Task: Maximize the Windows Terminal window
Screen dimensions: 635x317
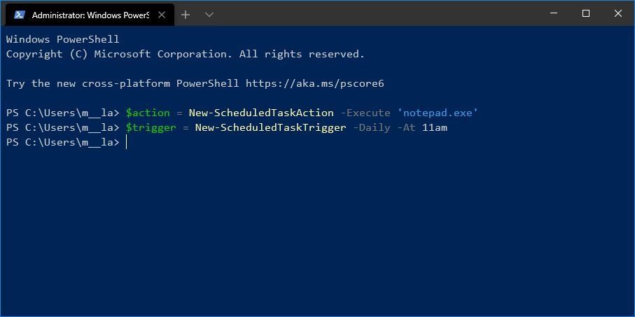Action: [x=585, y=13]
